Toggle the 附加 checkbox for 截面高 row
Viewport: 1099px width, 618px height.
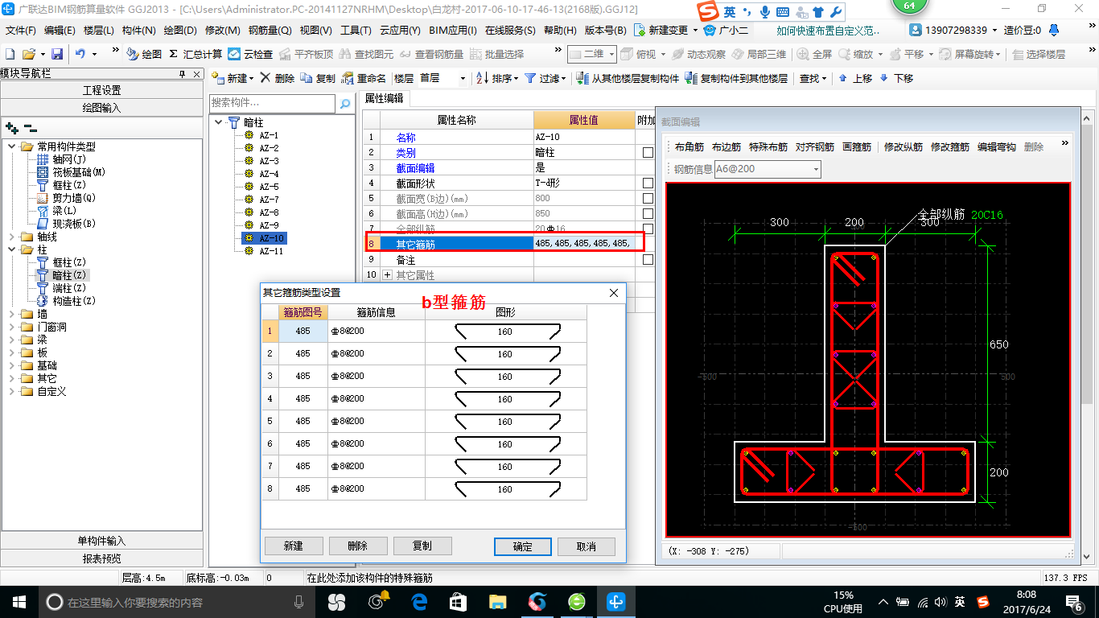tap(648, 214)
